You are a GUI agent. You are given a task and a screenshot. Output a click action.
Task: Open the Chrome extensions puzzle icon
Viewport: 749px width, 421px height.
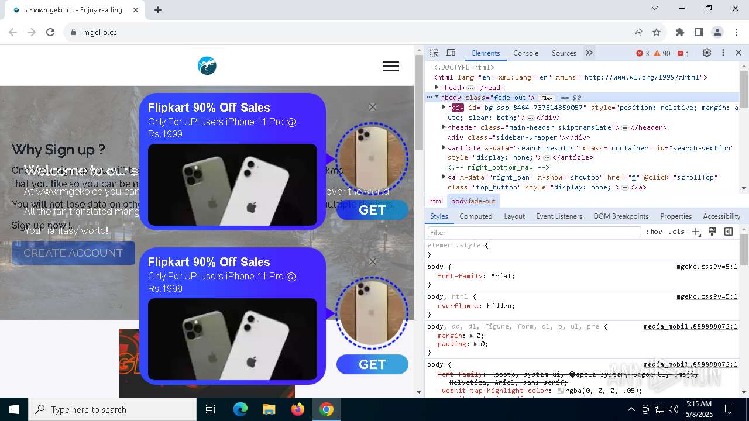coord(680,32)
